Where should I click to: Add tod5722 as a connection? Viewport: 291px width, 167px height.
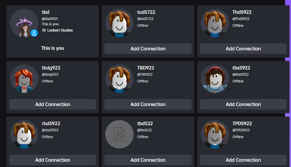point(148,49)
